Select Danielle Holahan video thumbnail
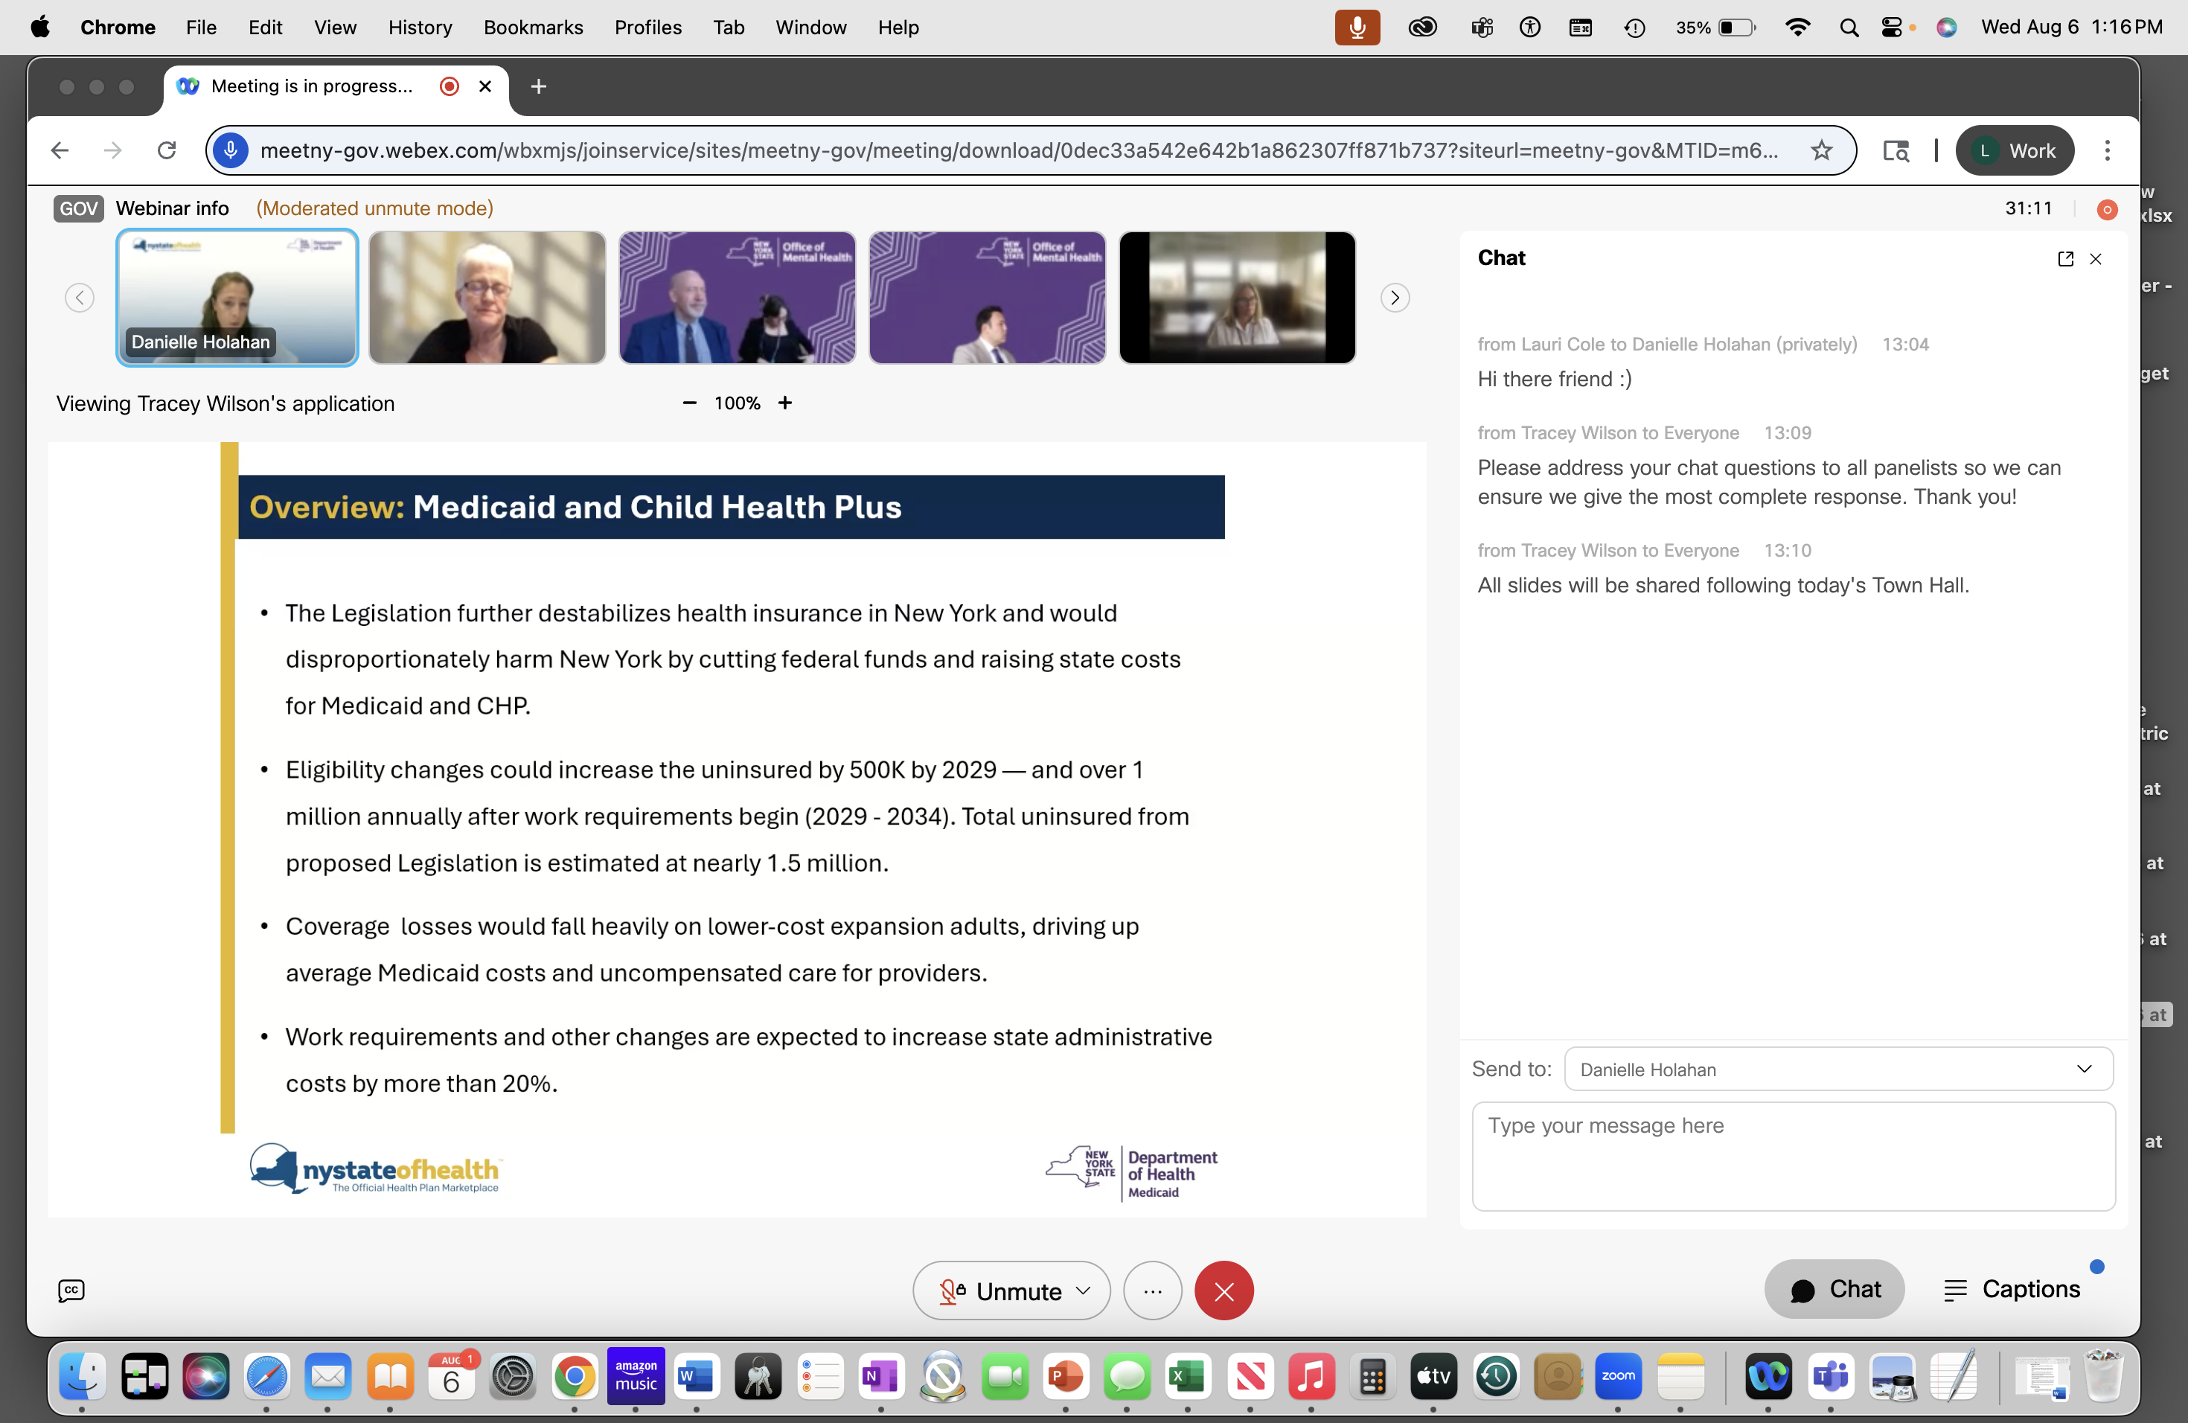 pyautogui.click(x=237, y=298)
